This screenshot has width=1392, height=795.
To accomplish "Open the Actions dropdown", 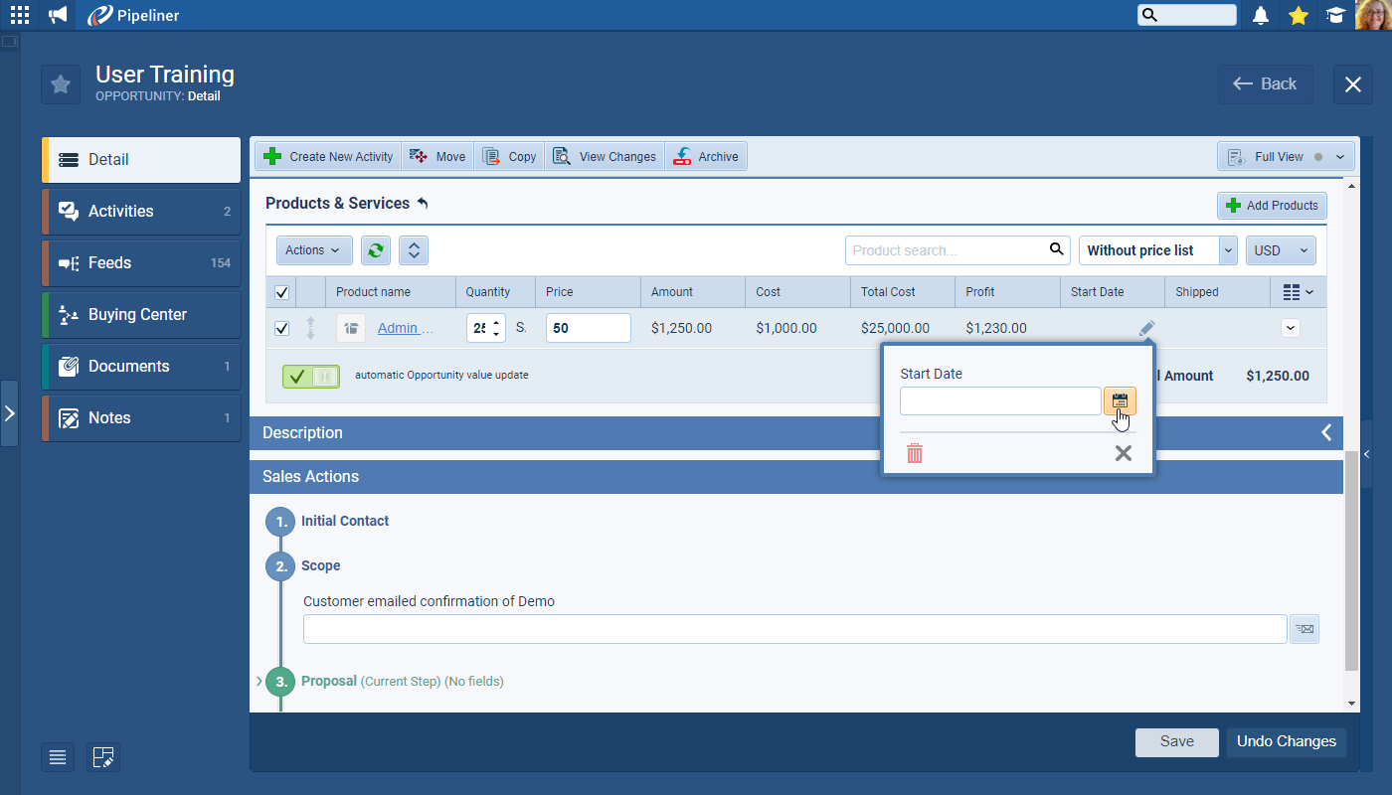I will coord(313,250).
